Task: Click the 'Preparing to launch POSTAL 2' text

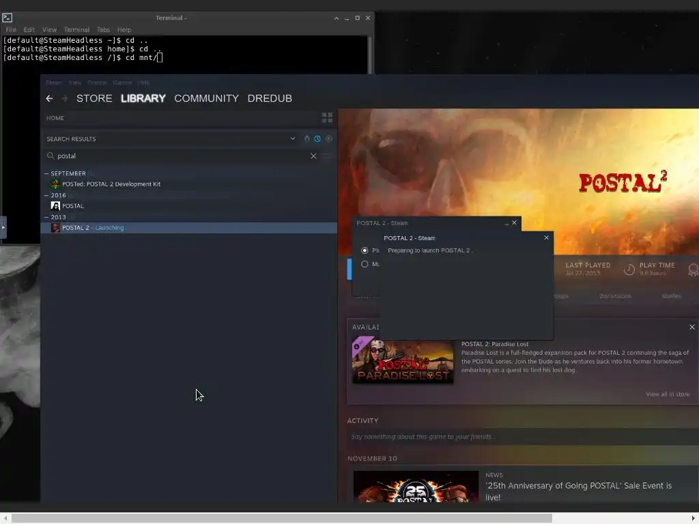Action: (x=430, y=250)
